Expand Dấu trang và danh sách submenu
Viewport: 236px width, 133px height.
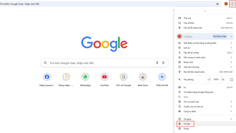205,57
